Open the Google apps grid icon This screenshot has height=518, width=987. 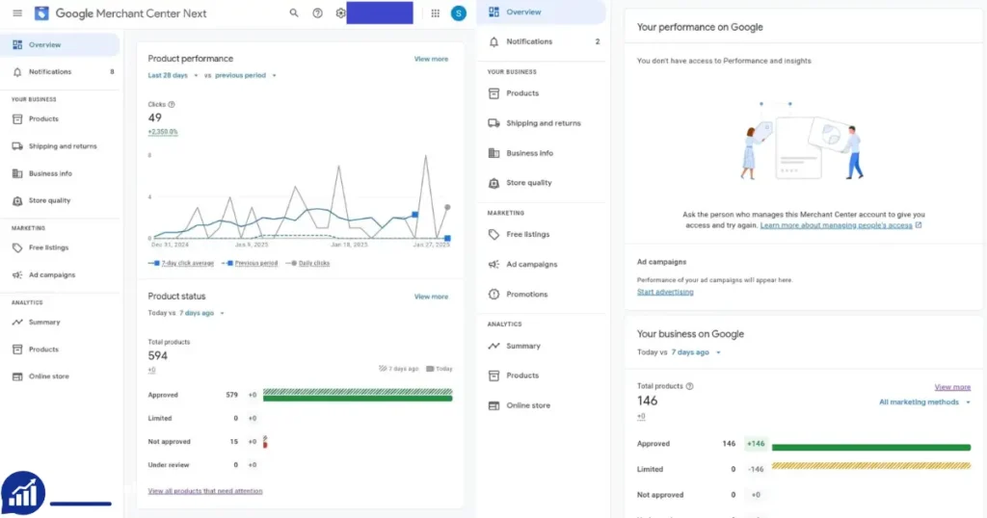tap(435, 13)
